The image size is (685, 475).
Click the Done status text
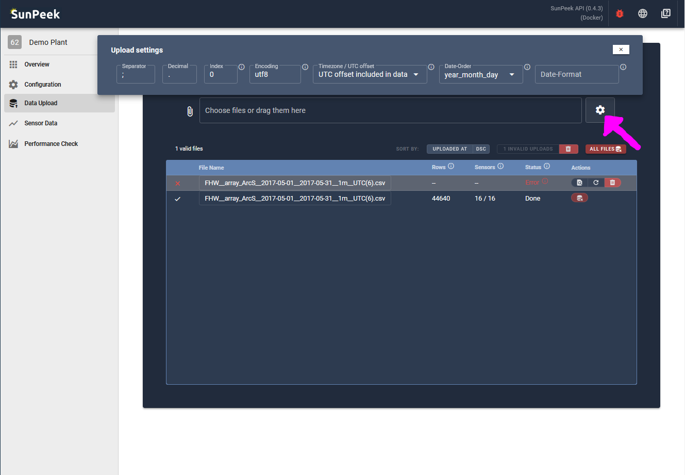(x=533, y=199)
